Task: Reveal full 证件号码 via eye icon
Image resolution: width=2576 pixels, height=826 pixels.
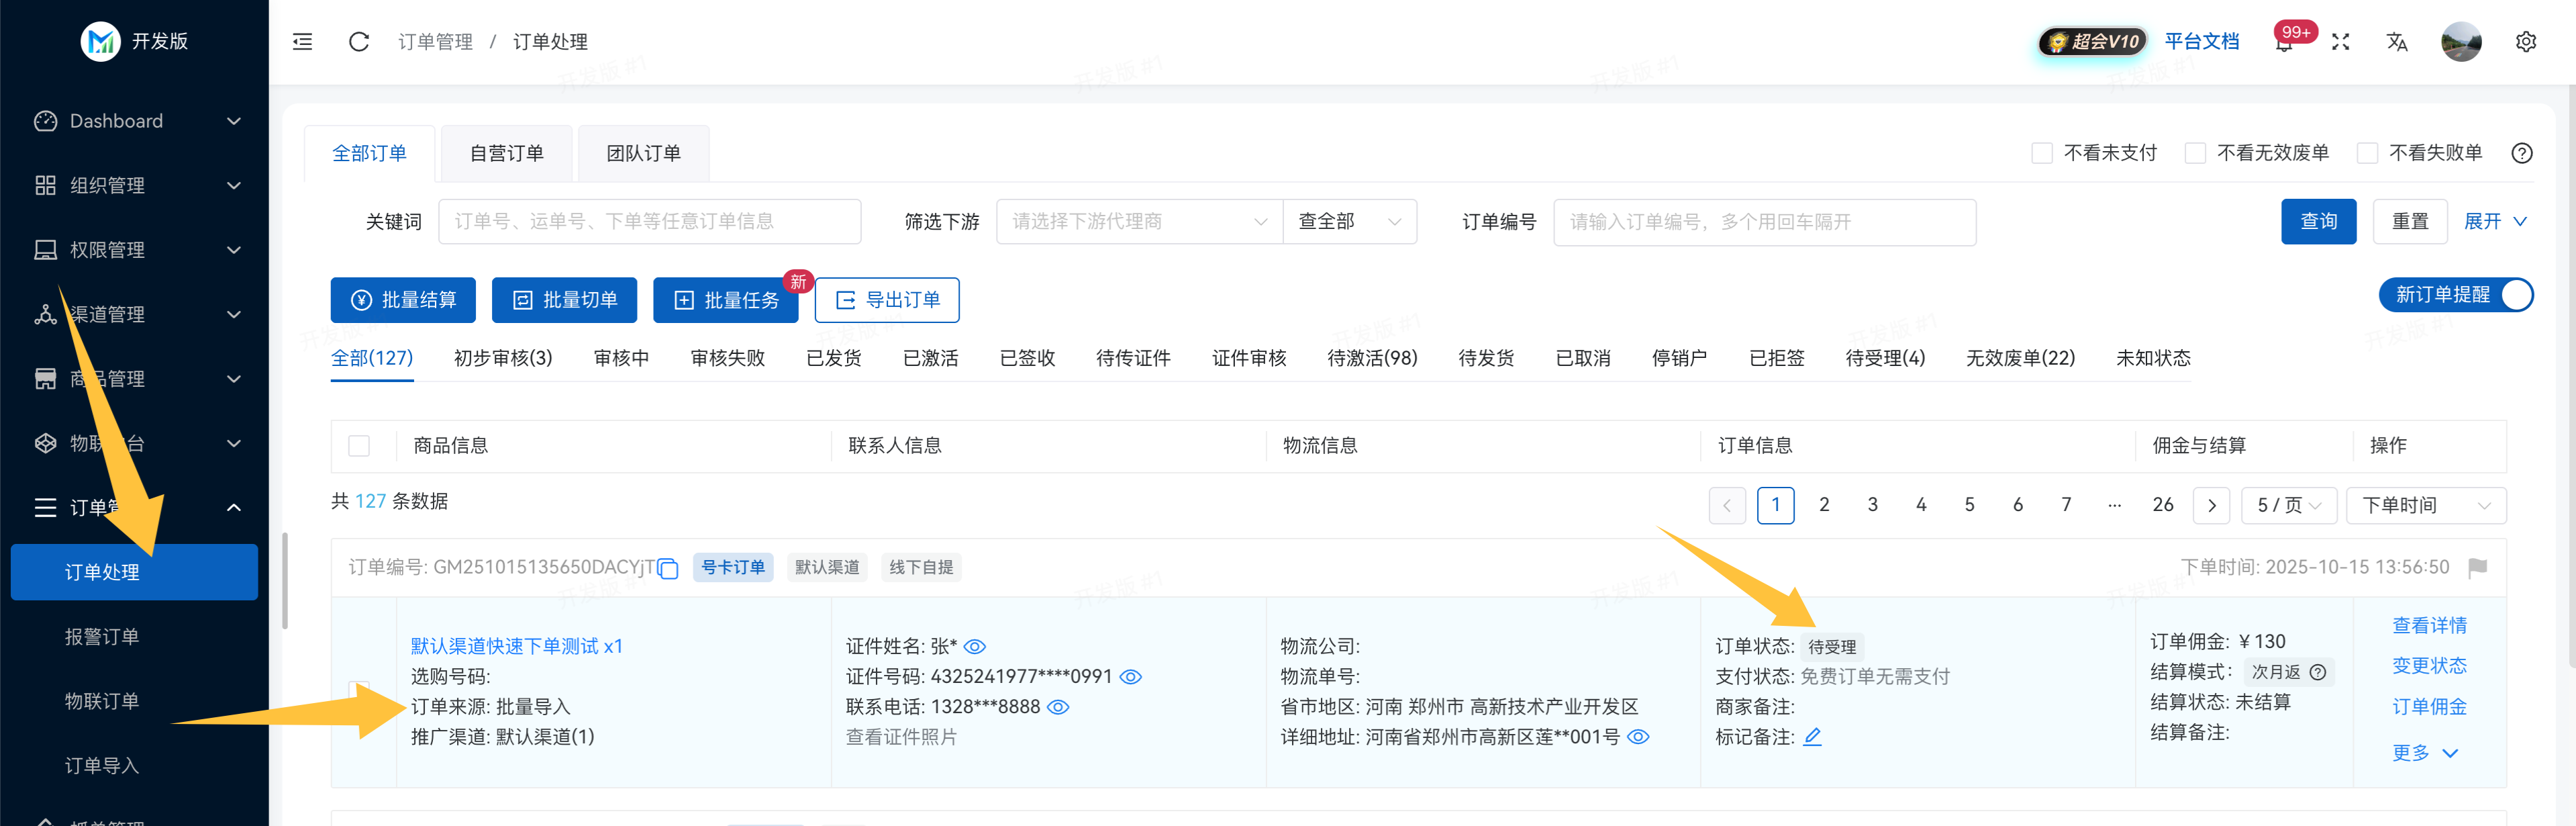Action: 1130,677
